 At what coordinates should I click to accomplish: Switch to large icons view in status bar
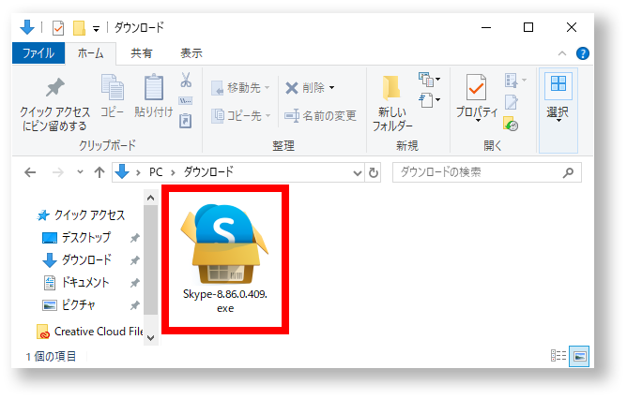pyautogui.click(x=579, y=356)
